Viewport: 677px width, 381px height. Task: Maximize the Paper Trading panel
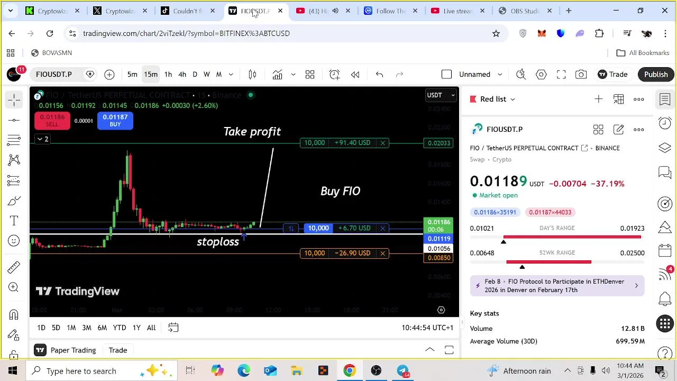pos(449,350)
